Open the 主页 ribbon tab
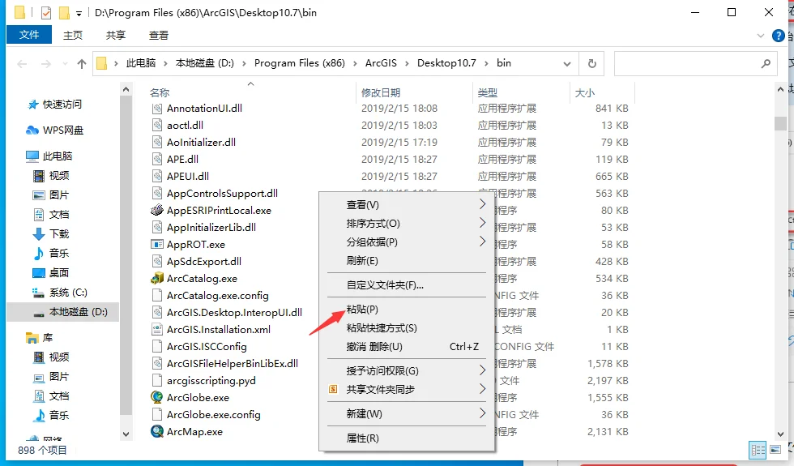The width and height of the screenshot is (794, 466). pyautogui.click(x=72, y=35)
